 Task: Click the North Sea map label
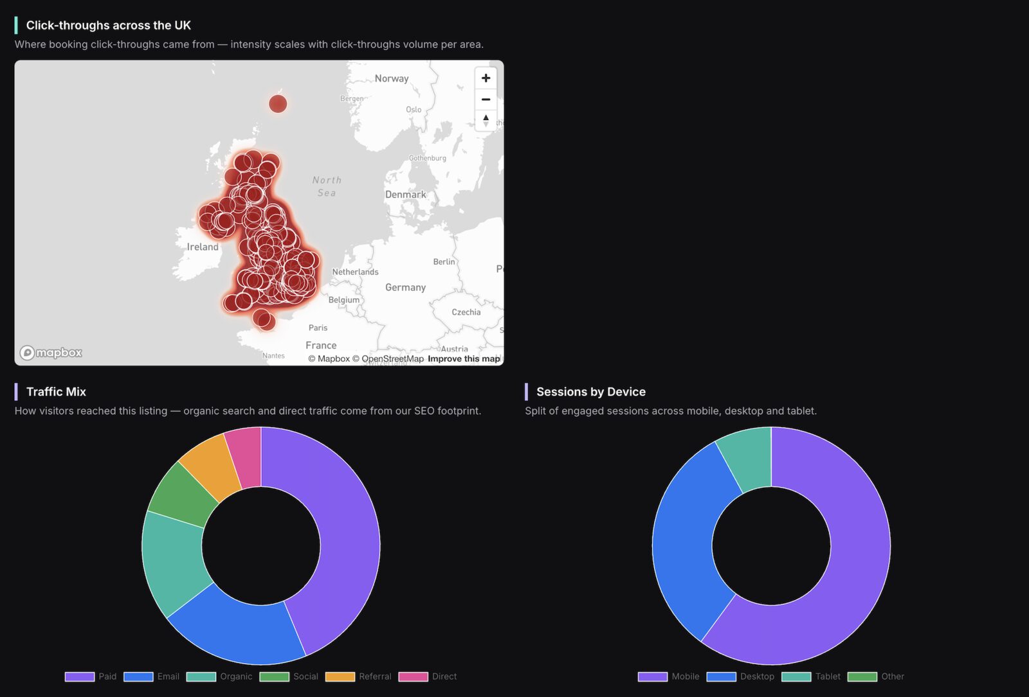click(327, 186)
